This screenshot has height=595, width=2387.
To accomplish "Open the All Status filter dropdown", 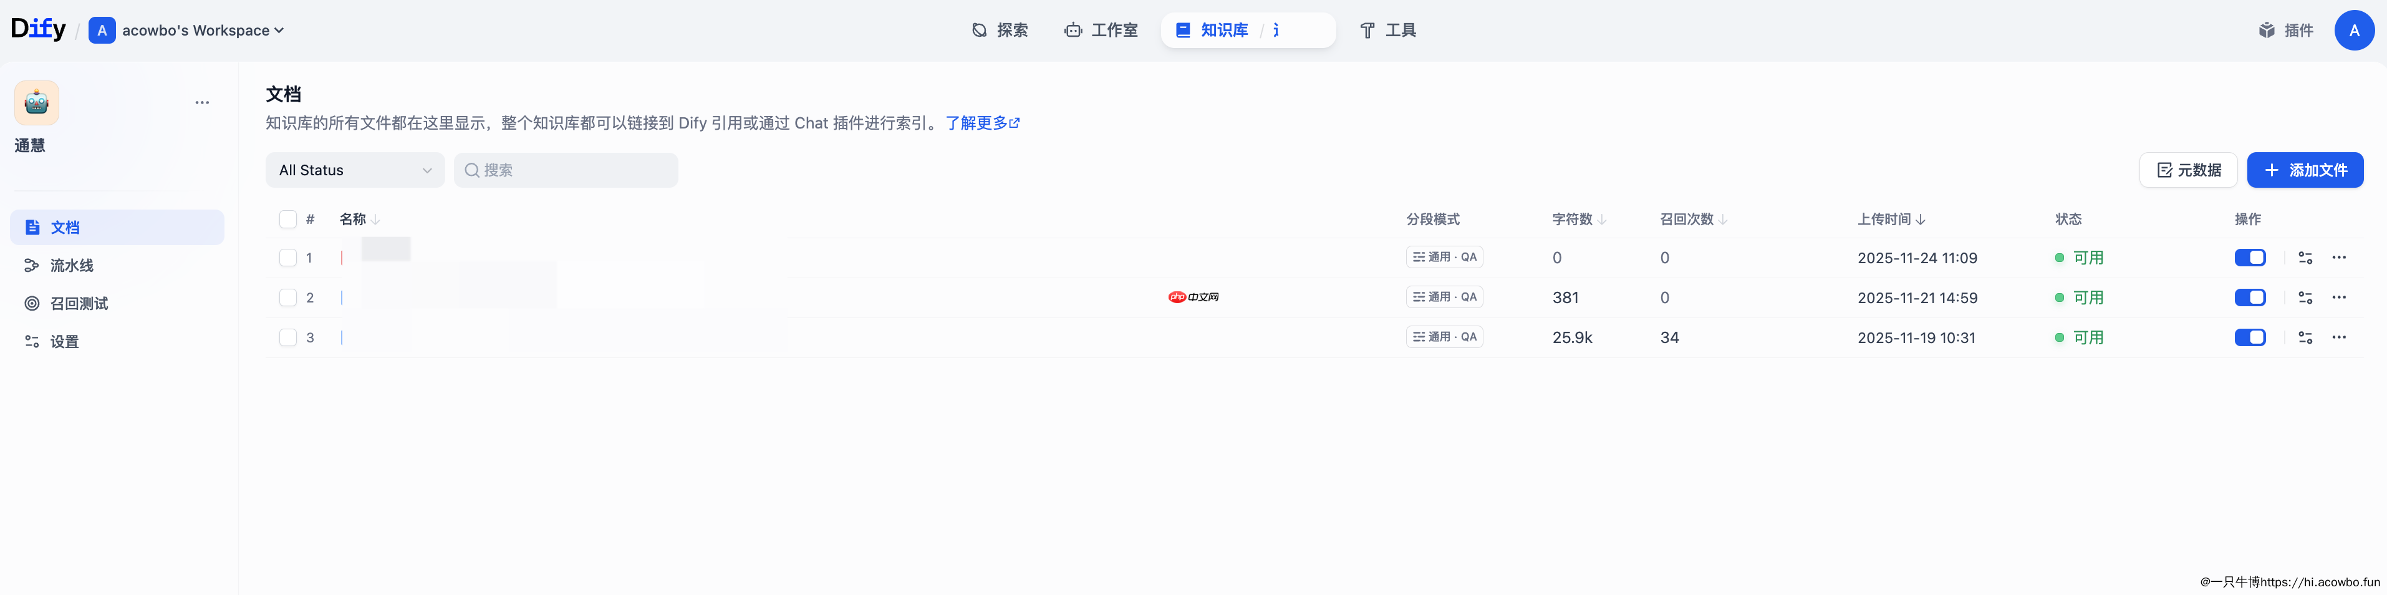I will [x=355, y=170].
